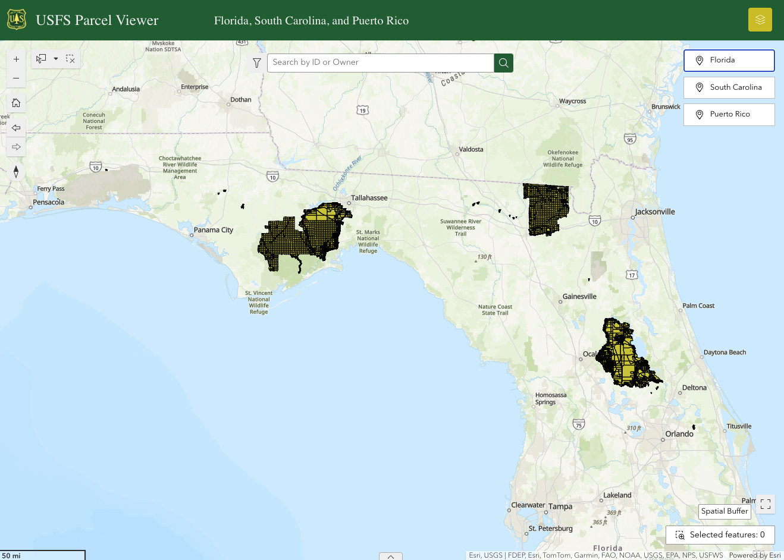This screenshot has height=560, width=784.
Task: Go back using previous extent arrow
Action: point(16,127)
